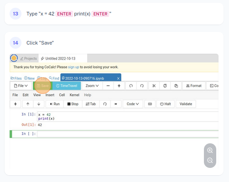Open the Edit menu
Screen dimensions: 229x182
point(26,95)
